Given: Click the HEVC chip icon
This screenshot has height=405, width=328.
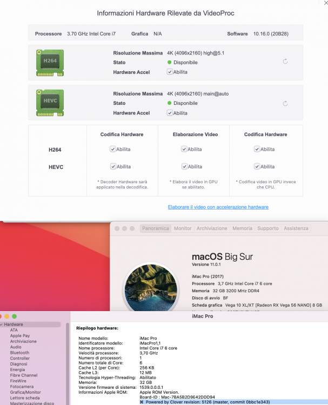Looking at the screenshot, I should point(50,103).
